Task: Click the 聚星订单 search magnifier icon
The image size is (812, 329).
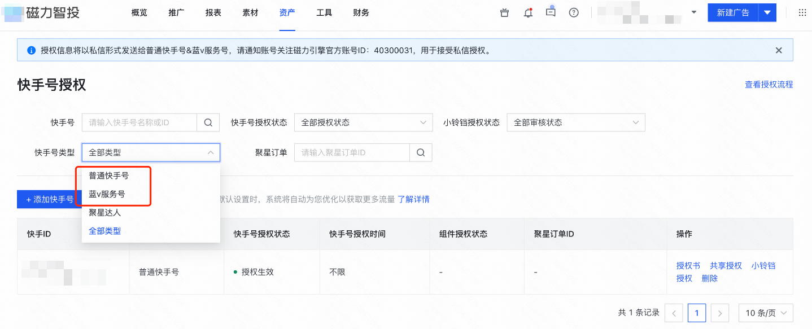Action: point(421,152)
